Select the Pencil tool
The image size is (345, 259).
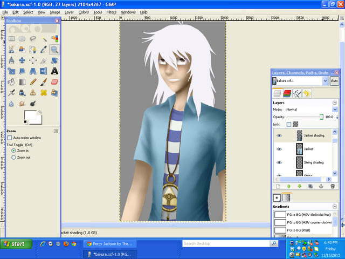click(33, 82)
